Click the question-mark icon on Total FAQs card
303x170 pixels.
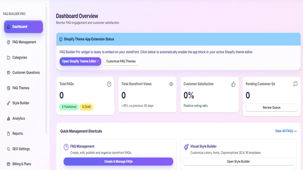point(109,84)
